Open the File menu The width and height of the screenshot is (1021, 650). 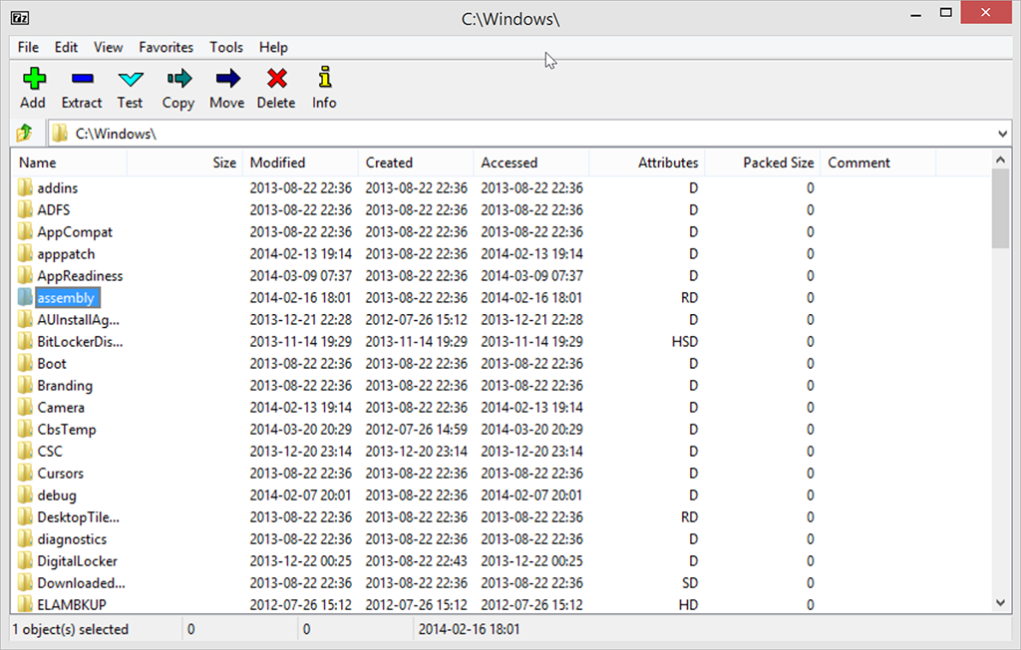click(27, 47)
